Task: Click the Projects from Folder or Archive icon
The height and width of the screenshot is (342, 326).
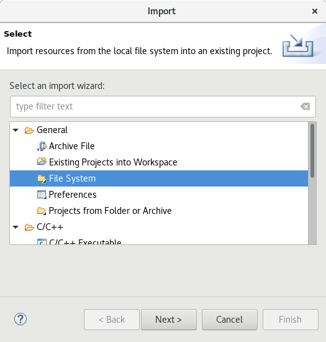Action: click(42, 211)
